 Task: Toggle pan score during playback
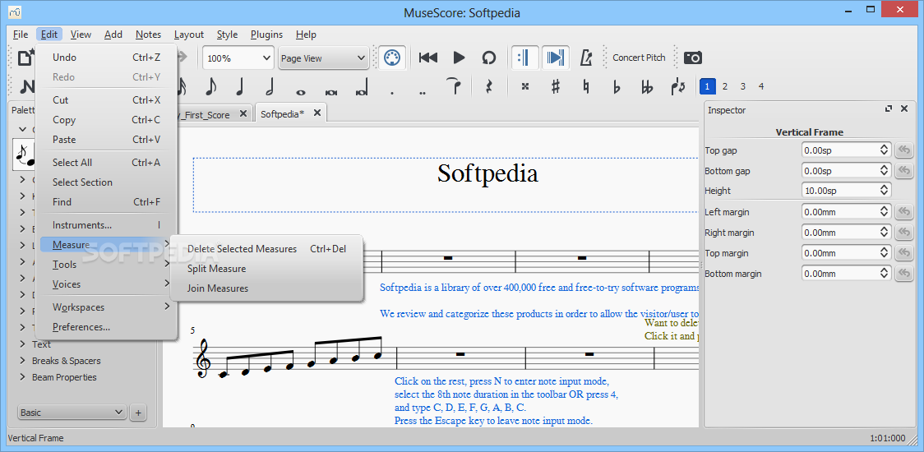[x=555, y=58]
